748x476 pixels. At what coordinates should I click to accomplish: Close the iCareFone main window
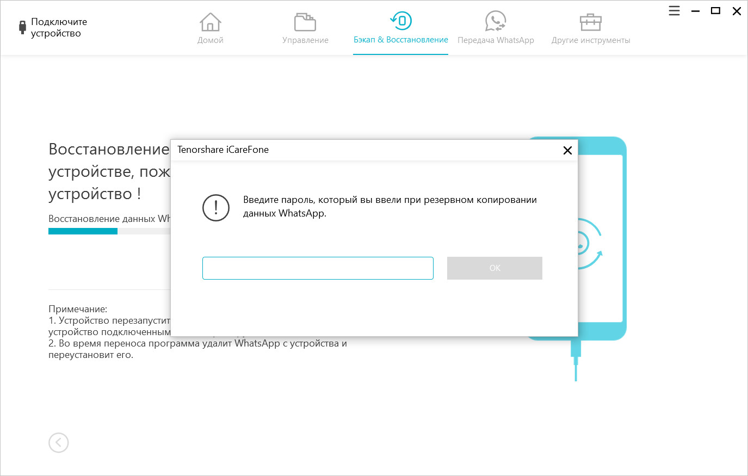[x=737, y=11]
